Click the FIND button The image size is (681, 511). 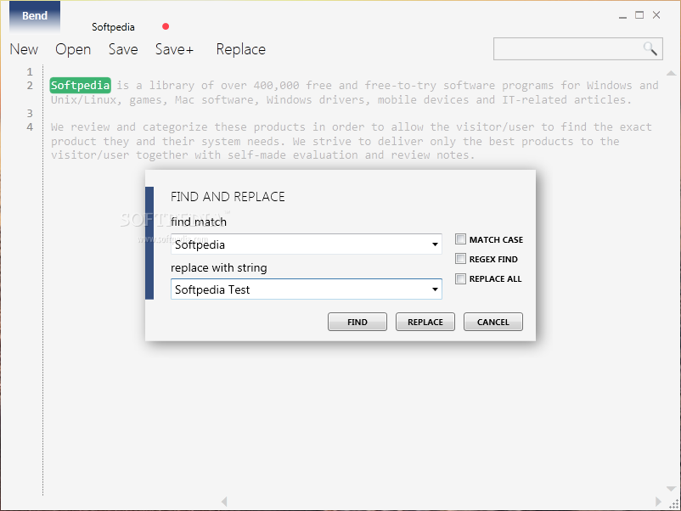tap(357, 322)
